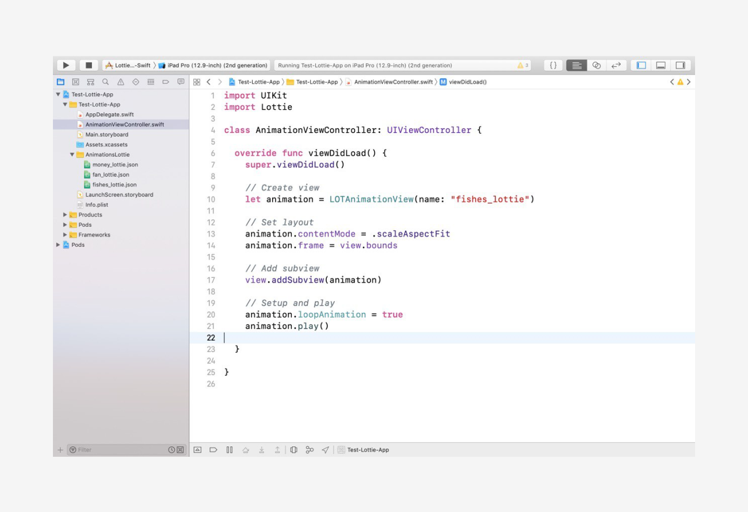Toggle the Inspectors panel visibility

pos(680,66)
